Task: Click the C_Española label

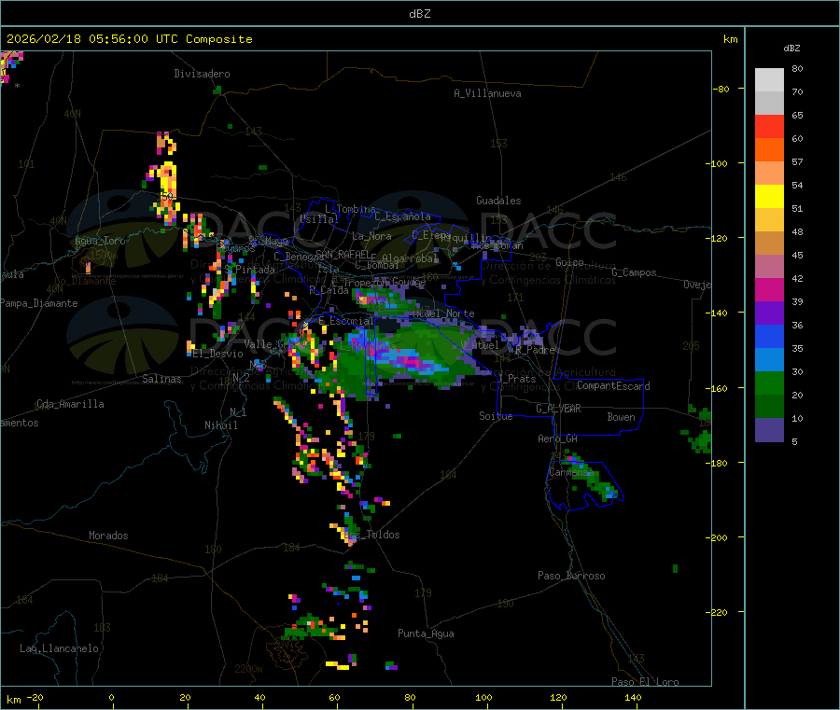Action: point(402,216)
